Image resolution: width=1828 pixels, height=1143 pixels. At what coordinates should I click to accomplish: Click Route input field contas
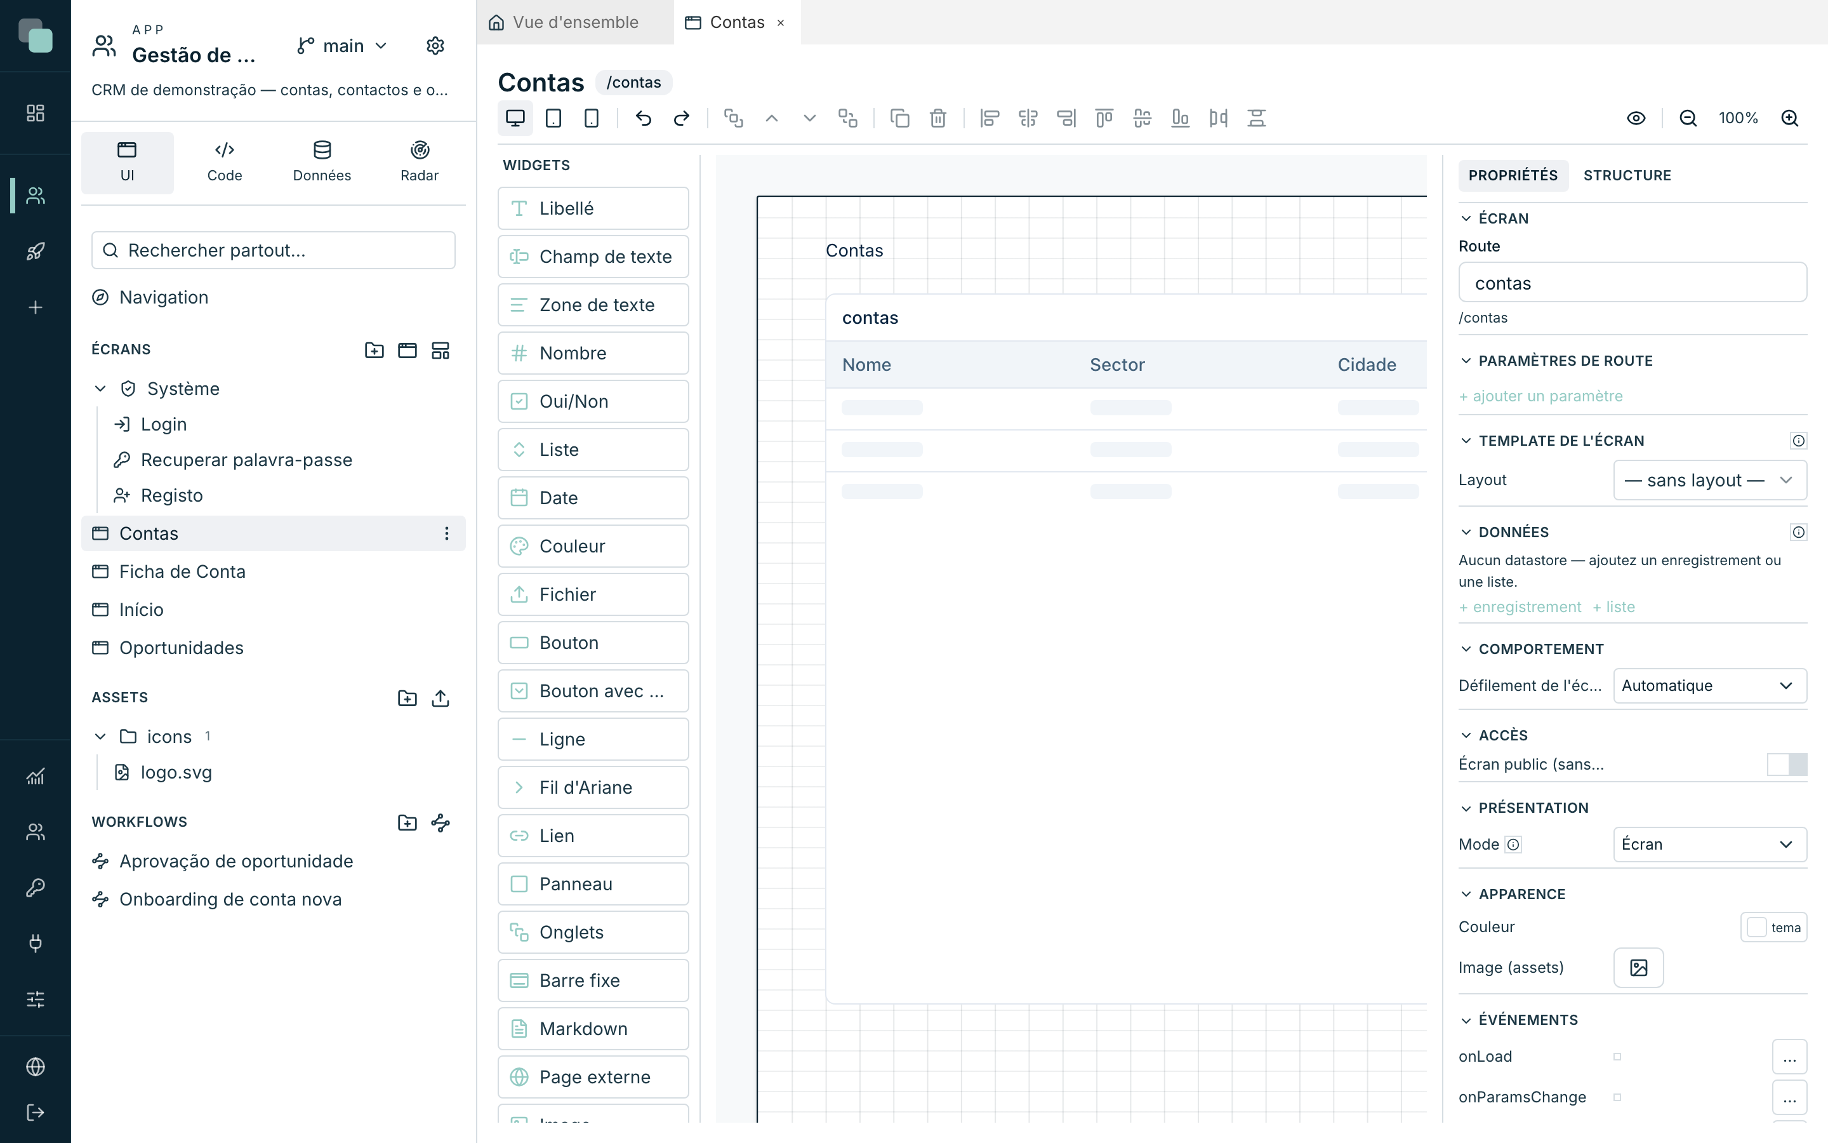(1633, 283)
